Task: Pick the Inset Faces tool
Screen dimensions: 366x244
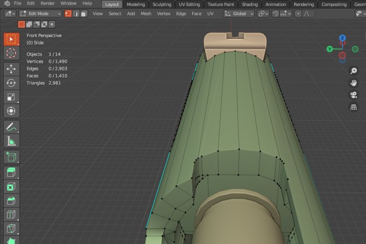Action: click(11, 187)
